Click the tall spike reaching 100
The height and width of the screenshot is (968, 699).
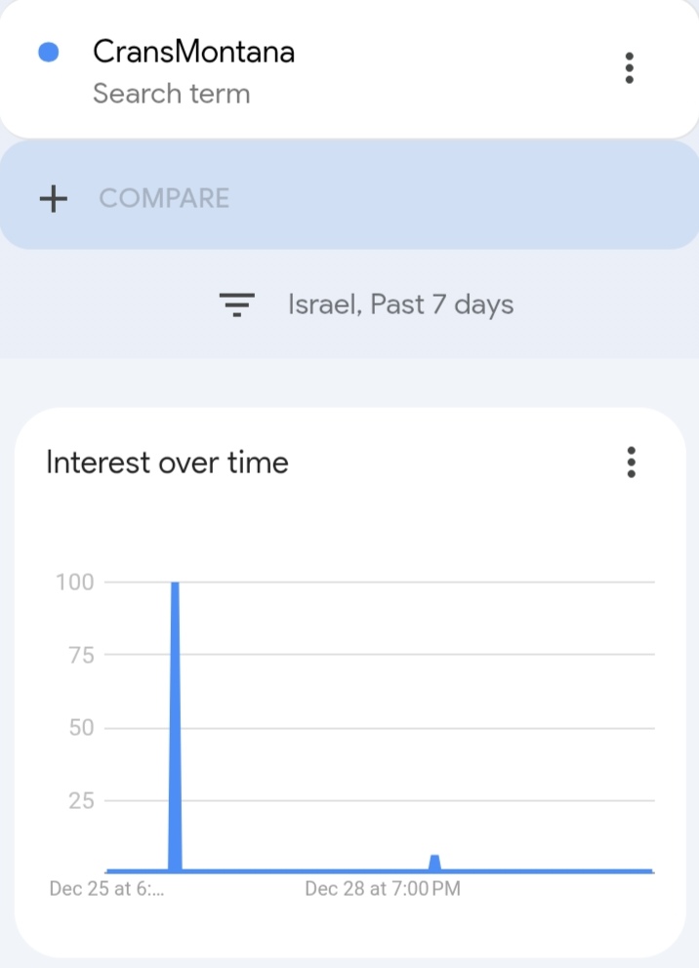point(176,726)
